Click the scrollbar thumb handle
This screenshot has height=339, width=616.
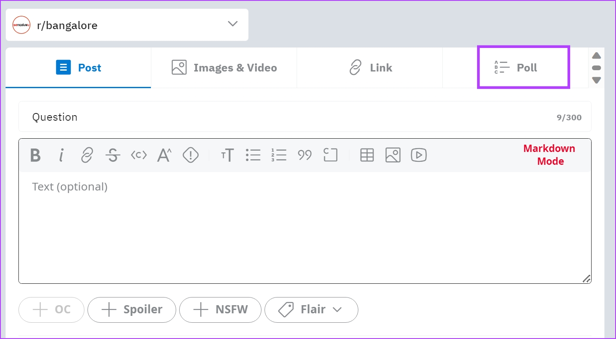click(x=596, y=68)
